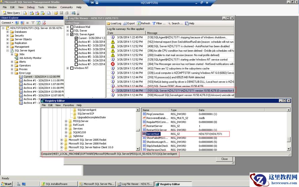This screenshot has height=187, width=299.
Task: Click the Close button below the registry
Action: [224, 159]
